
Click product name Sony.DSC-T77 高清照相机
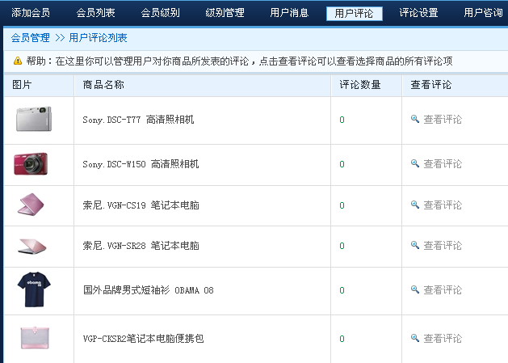pos(138,120)
